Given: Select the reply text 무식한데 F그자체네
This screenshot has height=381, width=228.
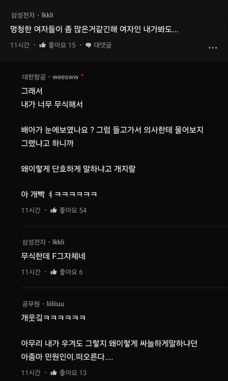Looking at the screenshot, I should pos(54,256).
